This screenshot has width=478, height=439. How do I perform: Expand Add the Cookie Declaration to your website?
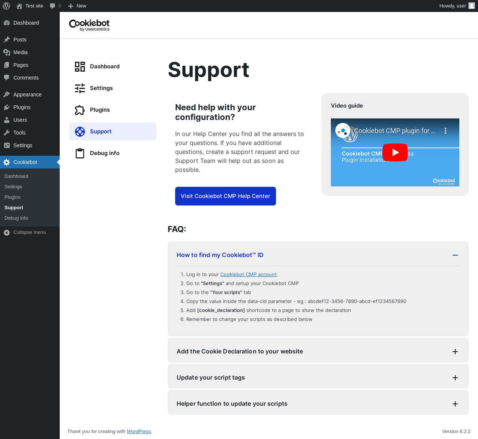(x=455, y=352)
